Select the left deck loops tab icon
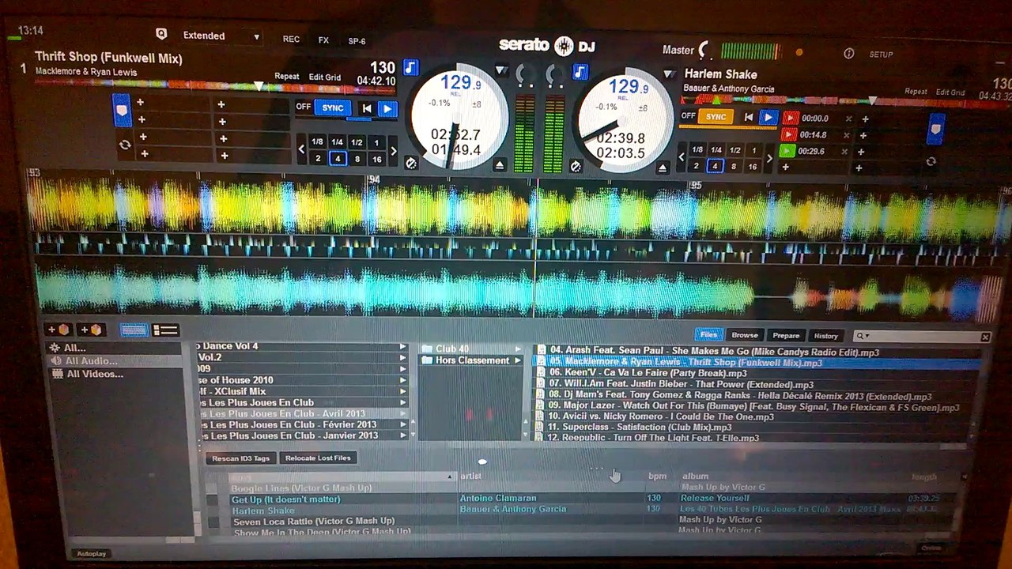 tap(124, 145)
